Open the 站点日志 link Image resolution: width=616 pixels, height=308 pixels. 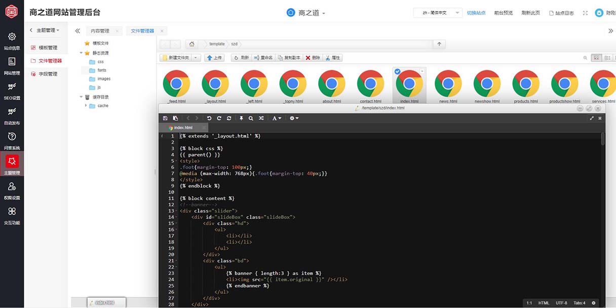tap(562, 13)
